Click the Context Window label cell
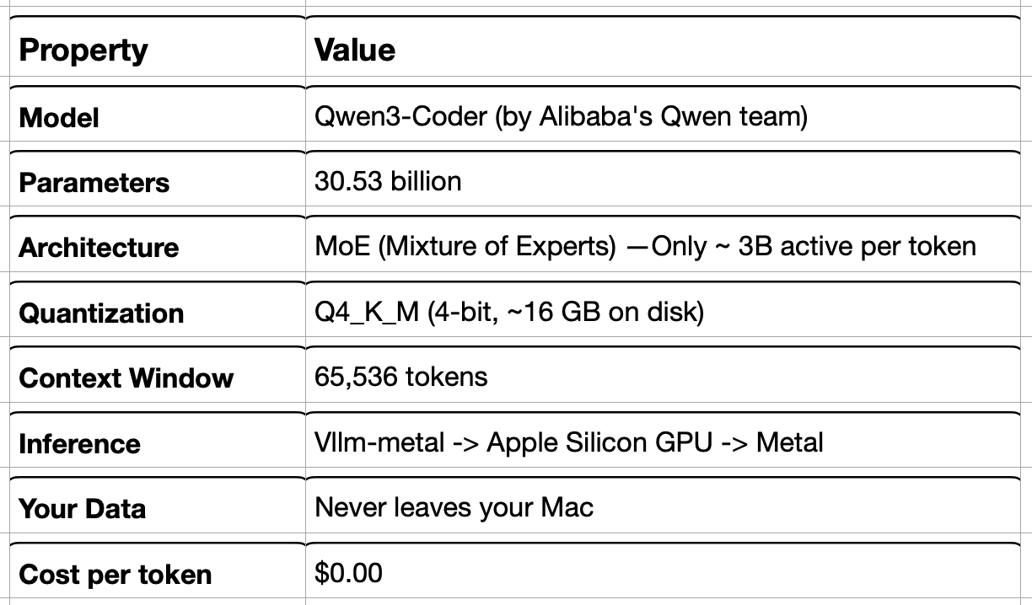 158,377
